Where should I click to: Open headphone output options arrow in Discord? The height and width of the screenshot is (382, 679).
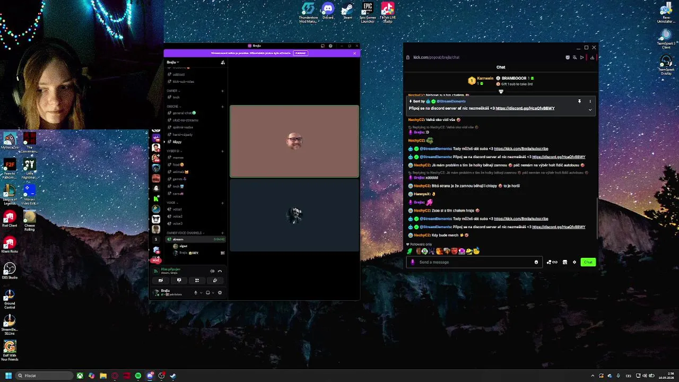(213, 292)
